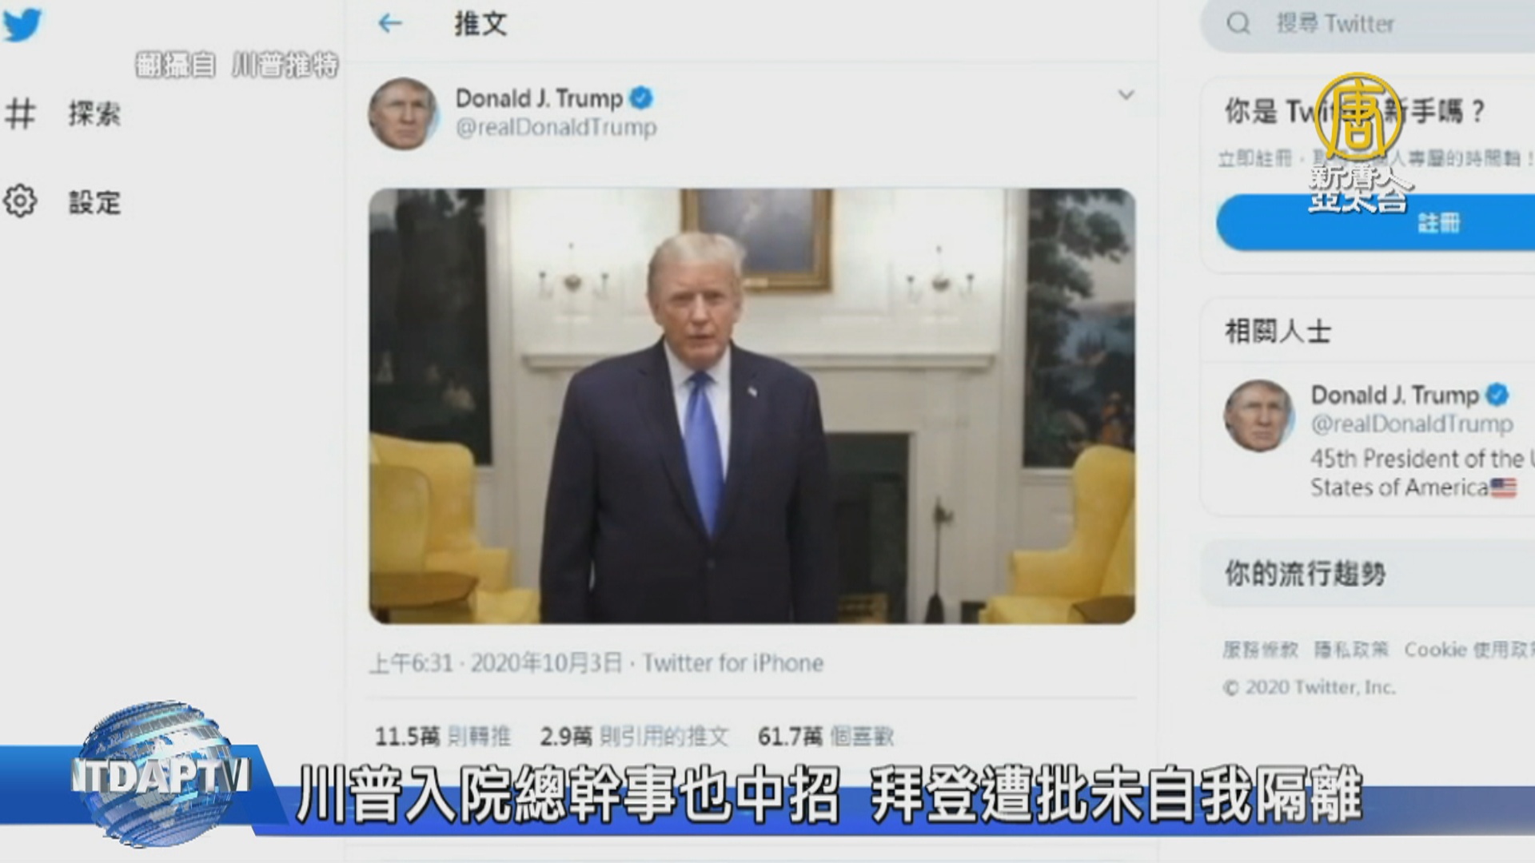This screenshot has width=1535, height=863.
Task: Open the @realDonaldTrump handle link in tweet
Action: click(x=556, y=128)
